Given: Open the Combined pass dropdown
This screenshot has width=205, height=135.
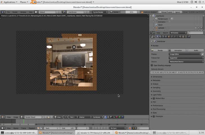Looking at the screenshot, I should (97, 117).
